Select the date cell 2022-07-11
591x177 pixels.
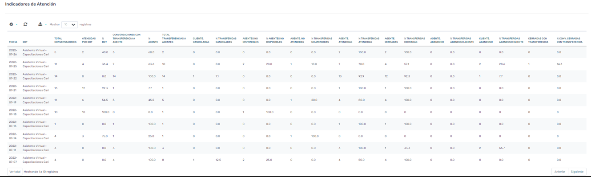point(13,148)
